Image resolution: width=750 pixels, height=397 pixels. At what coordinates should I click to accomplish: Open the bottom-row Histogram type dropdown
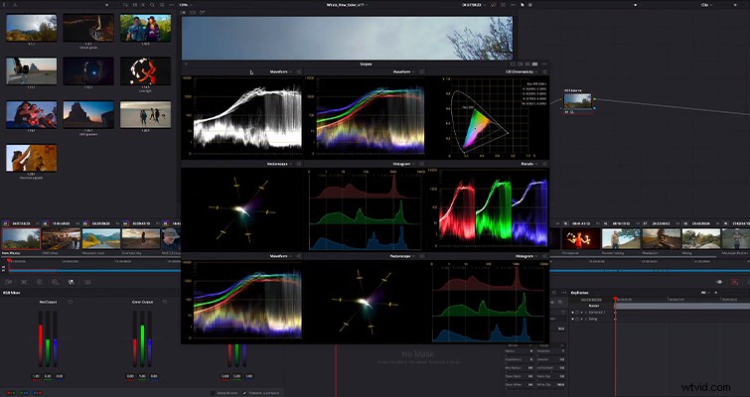click(527, 256)
